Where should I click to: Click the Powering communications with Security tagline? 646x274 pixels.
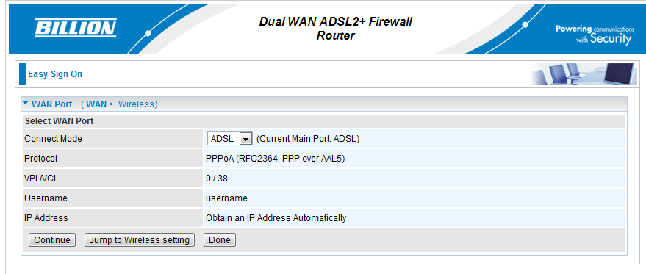593,35
